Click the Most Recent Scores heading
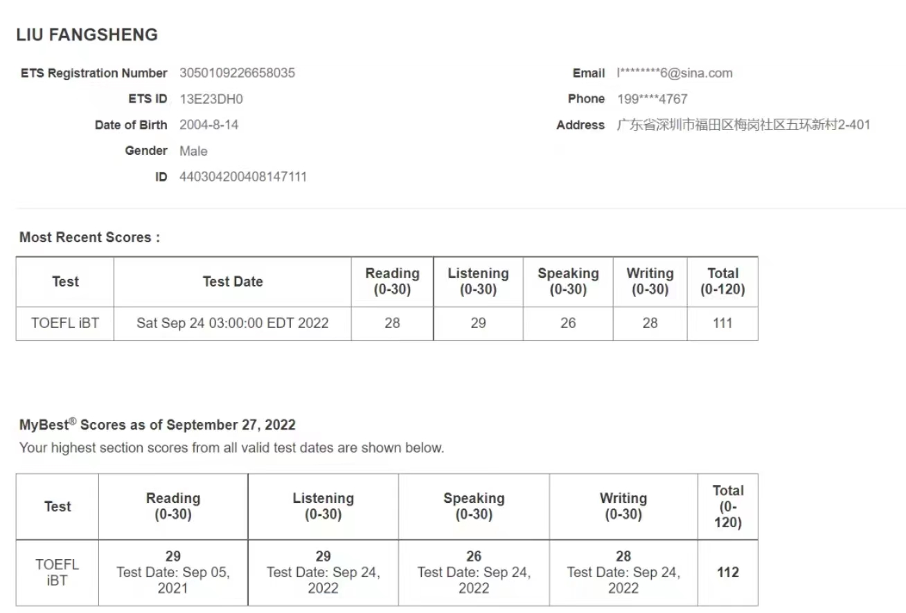This screenshot has width=906, height=613. 89,237
